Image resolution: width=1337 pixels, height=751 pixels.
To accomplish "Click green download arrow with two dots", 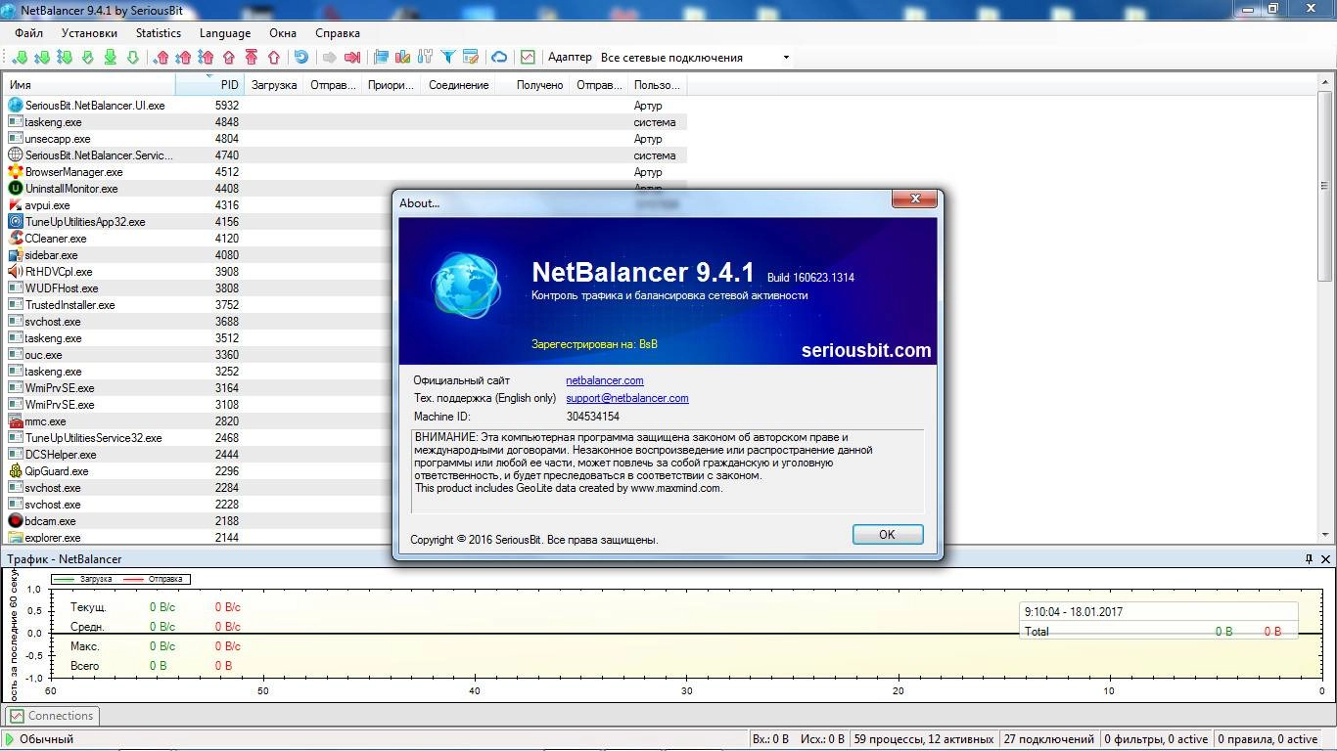I will [42, 57].
